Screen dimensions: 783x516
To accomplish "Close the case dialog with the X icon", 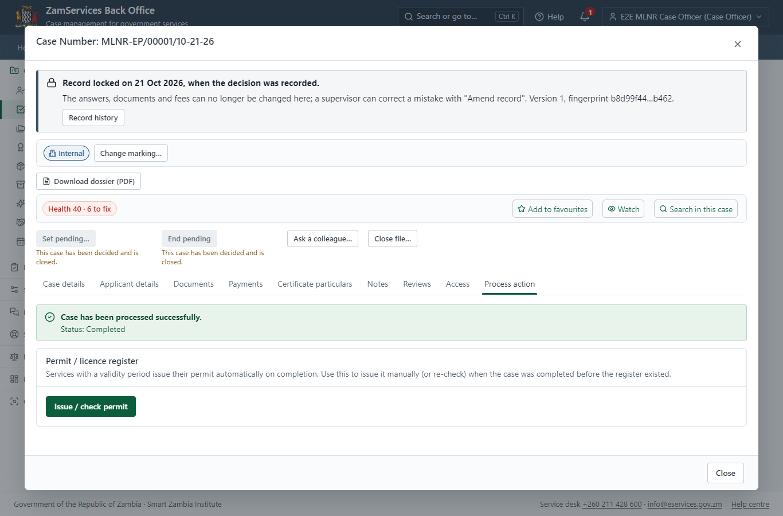I will click(x=738, y=44).
